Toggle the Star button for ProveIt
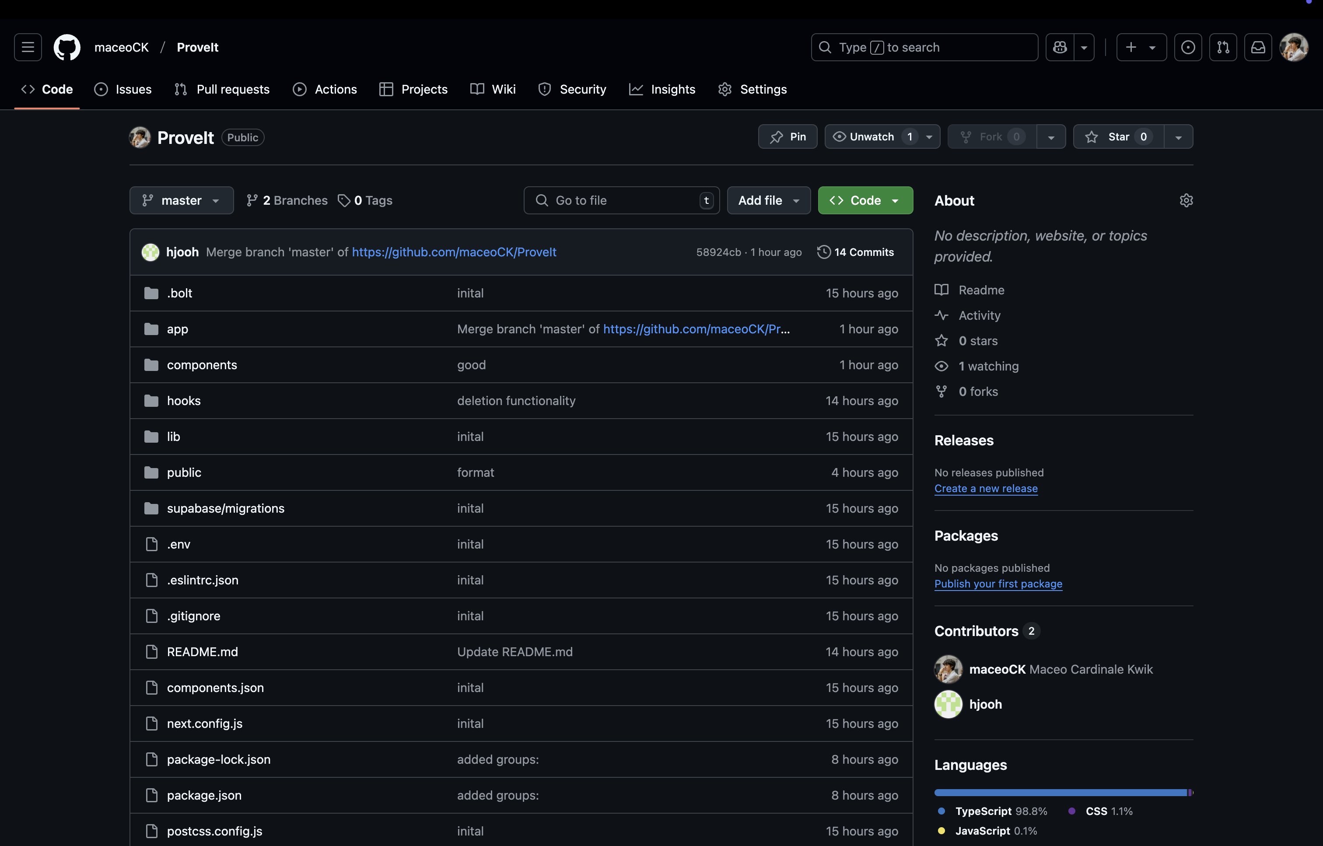Image resolution: width=1323 pixels, height=846 pixels. 1118,137
